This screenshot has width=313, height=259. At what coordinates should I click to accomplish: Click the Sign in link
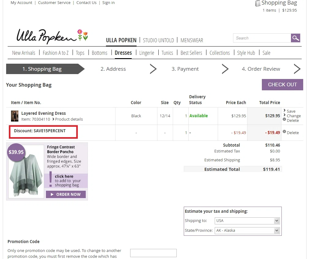click(108, 2)
